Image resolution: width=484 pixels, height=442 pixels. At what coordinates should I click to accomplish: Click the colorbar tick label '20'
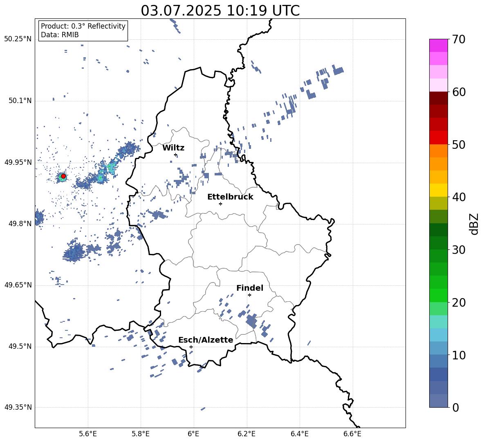coord(459,302)
